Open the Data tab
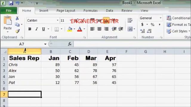The height and width of the screenshot is (107, 191). click(x=110, y=11)
